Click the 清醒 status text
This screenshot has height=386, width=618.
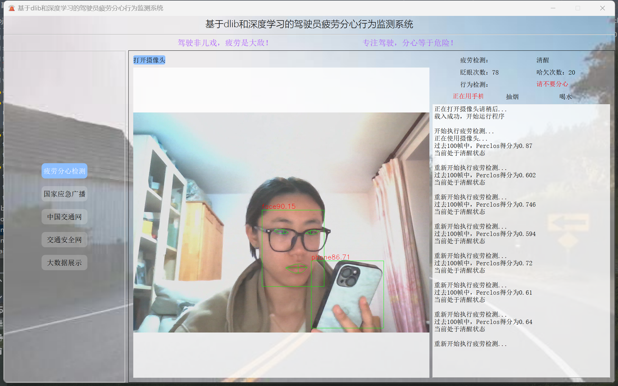click(543, 60)
